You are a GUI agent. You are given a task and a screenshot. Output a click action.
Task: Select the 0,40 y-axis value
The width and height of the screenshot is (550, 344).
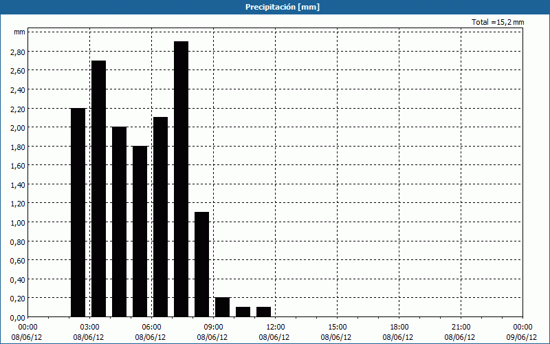coord(18,280)
